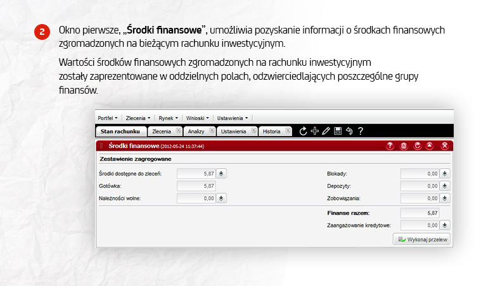Image resolution: width=481 pixels, height=286 pixels.
Task: Click the plus add icon in the toolbar
Action: tap(314, 131)
